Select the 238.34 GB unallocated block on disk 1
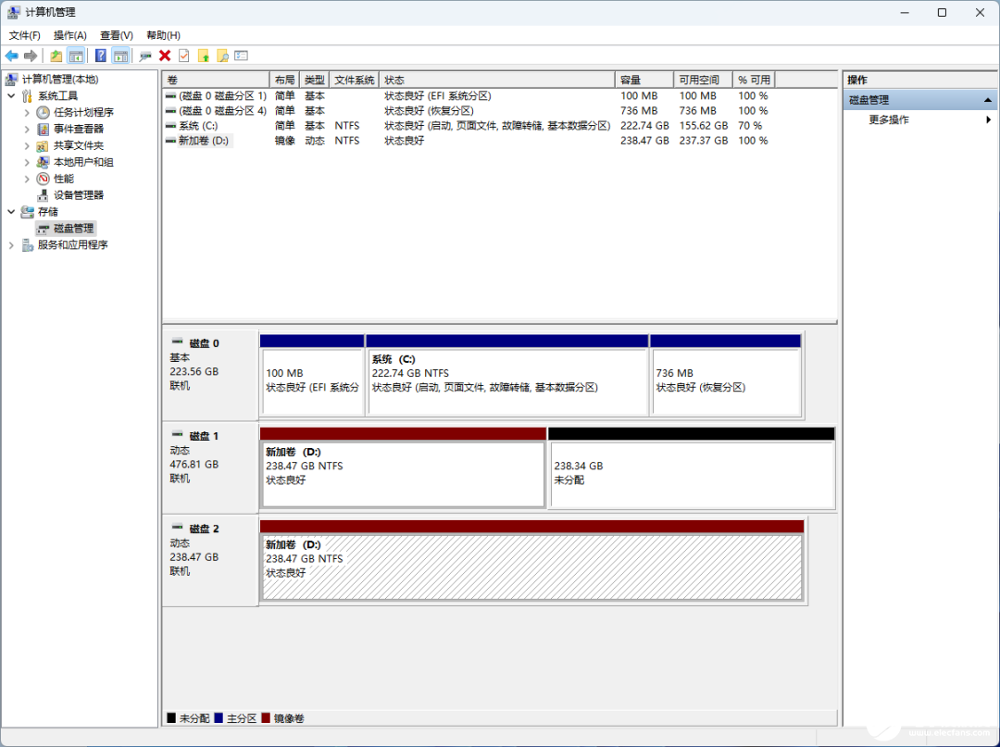The height and width of the screenshot is (747, 1000). 692,473
